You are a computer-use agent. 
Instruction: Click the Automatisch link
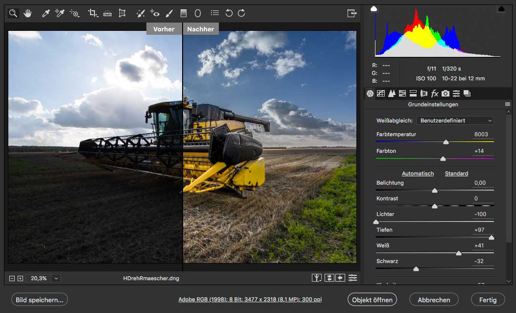pyautogui.click(x=418, y=173)
